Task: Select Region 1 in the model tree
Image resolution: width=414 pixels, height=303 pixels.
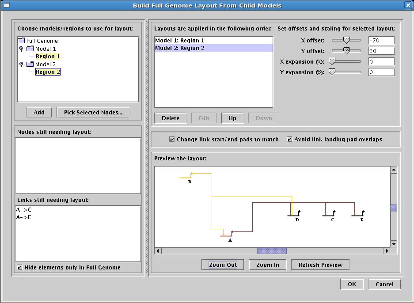Action: tap(48, 57)
